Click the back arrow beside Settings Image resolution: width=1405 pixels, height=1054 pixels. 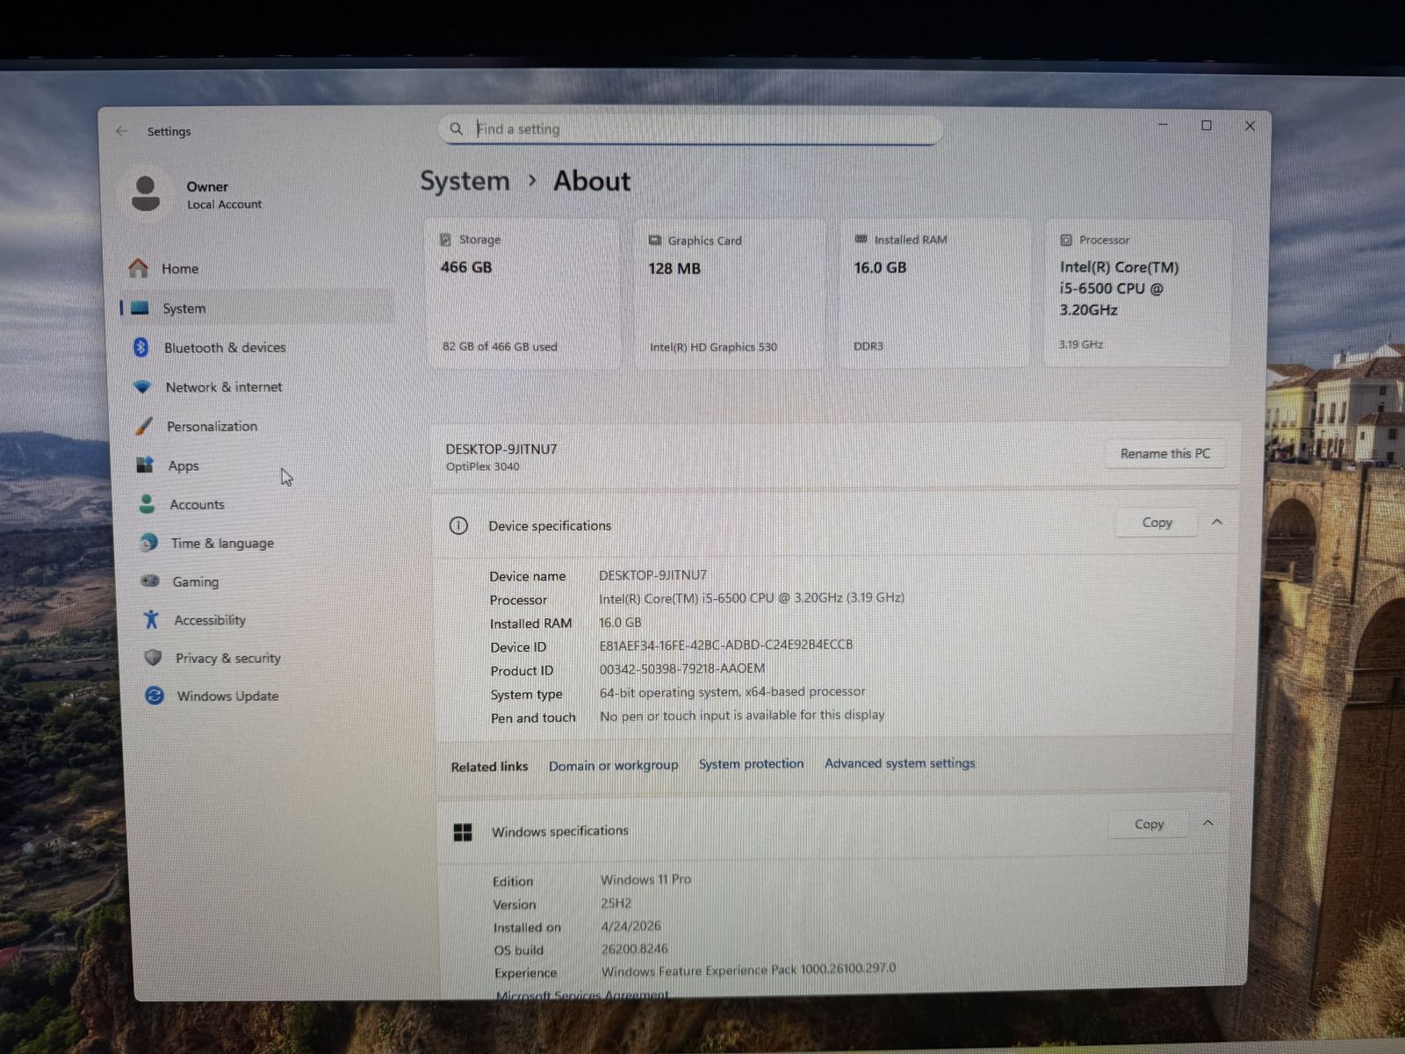(122, 131)
